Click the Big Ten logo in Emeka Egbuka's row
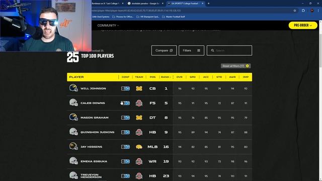Viewport: 322px width, 181px height. pyautogui.click(x=125, y=161)
